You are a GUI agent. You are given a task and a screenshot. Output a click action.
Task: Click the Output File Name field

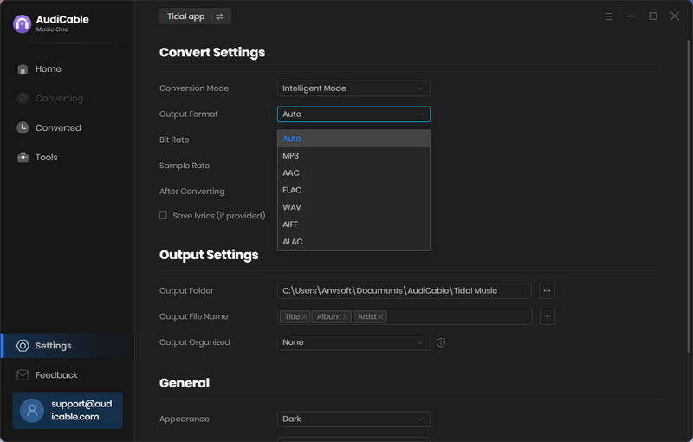(x=405, y=316)
